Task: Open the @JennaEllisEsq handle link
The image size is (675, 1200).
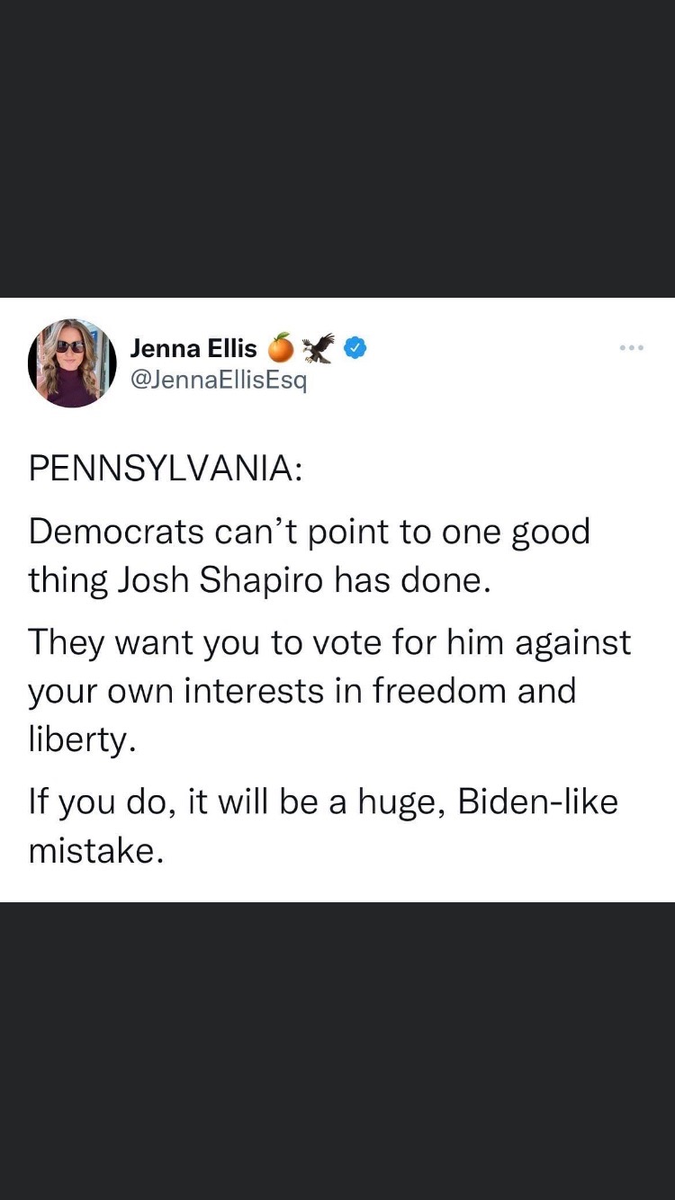Action: tap(219, 381)
